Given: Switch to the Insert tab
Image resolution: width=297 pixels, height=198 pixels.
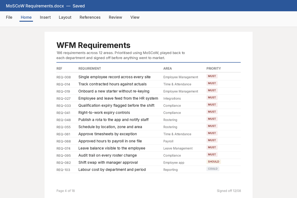Looking at the screenshot, I should (45, 17).
